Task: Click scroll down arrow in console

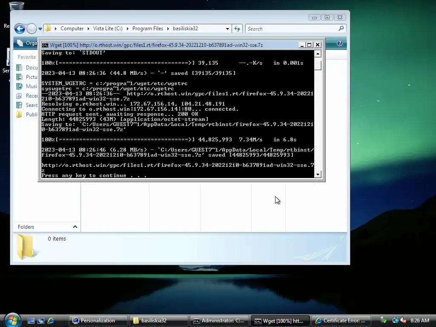Action: pyautogui.click(x=318, y=174)
